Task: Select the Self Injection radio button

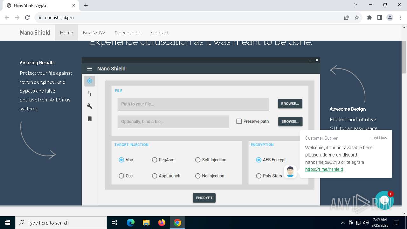Action: tap(198, 160)
